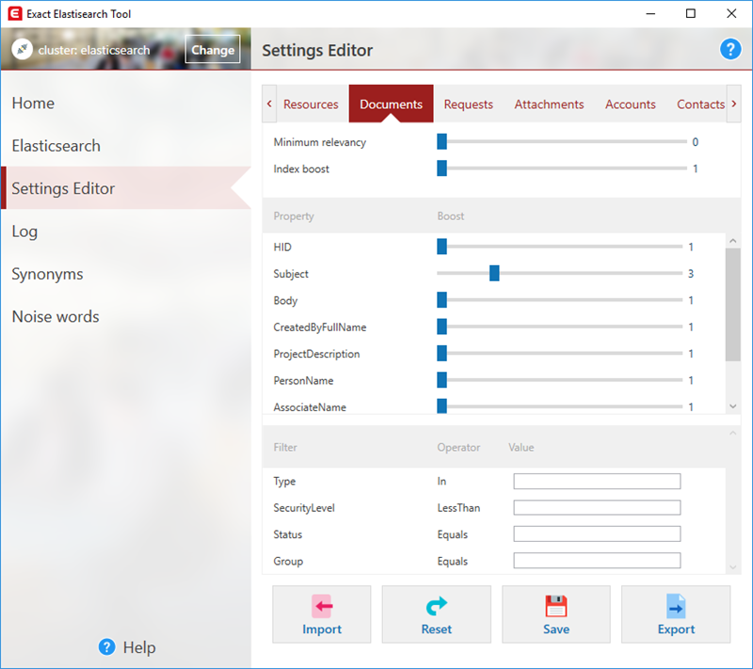Open the Attachments tab
The width and height of the screenshot is (753, 669).
pyautogui.click(x=549, y=104)
